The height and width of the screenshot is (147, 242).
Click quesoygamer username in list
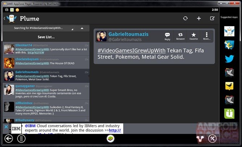click(25, 86)
